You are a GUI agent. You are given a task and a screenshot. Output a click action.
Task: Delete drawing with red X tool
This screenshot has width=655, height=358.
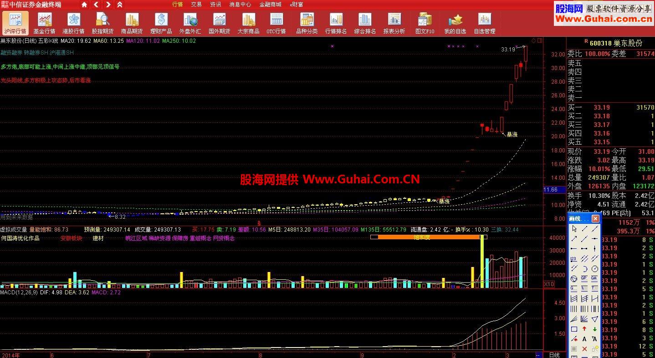[x=584, y=349]
